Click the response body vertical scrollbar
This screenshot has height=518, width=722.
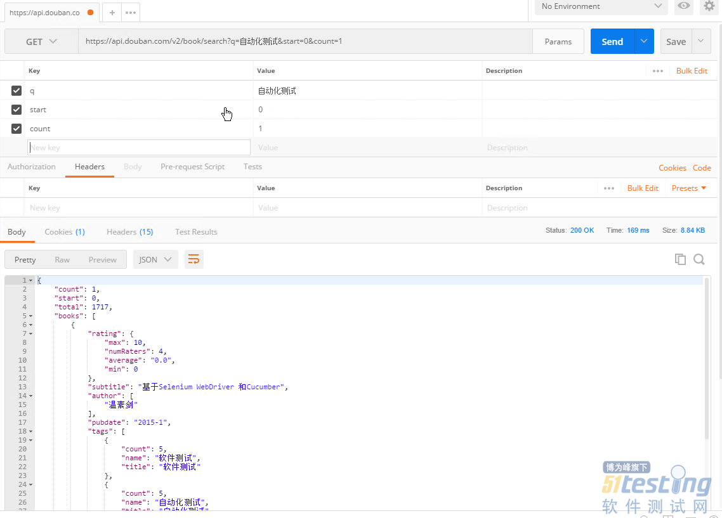coord(706,359)
